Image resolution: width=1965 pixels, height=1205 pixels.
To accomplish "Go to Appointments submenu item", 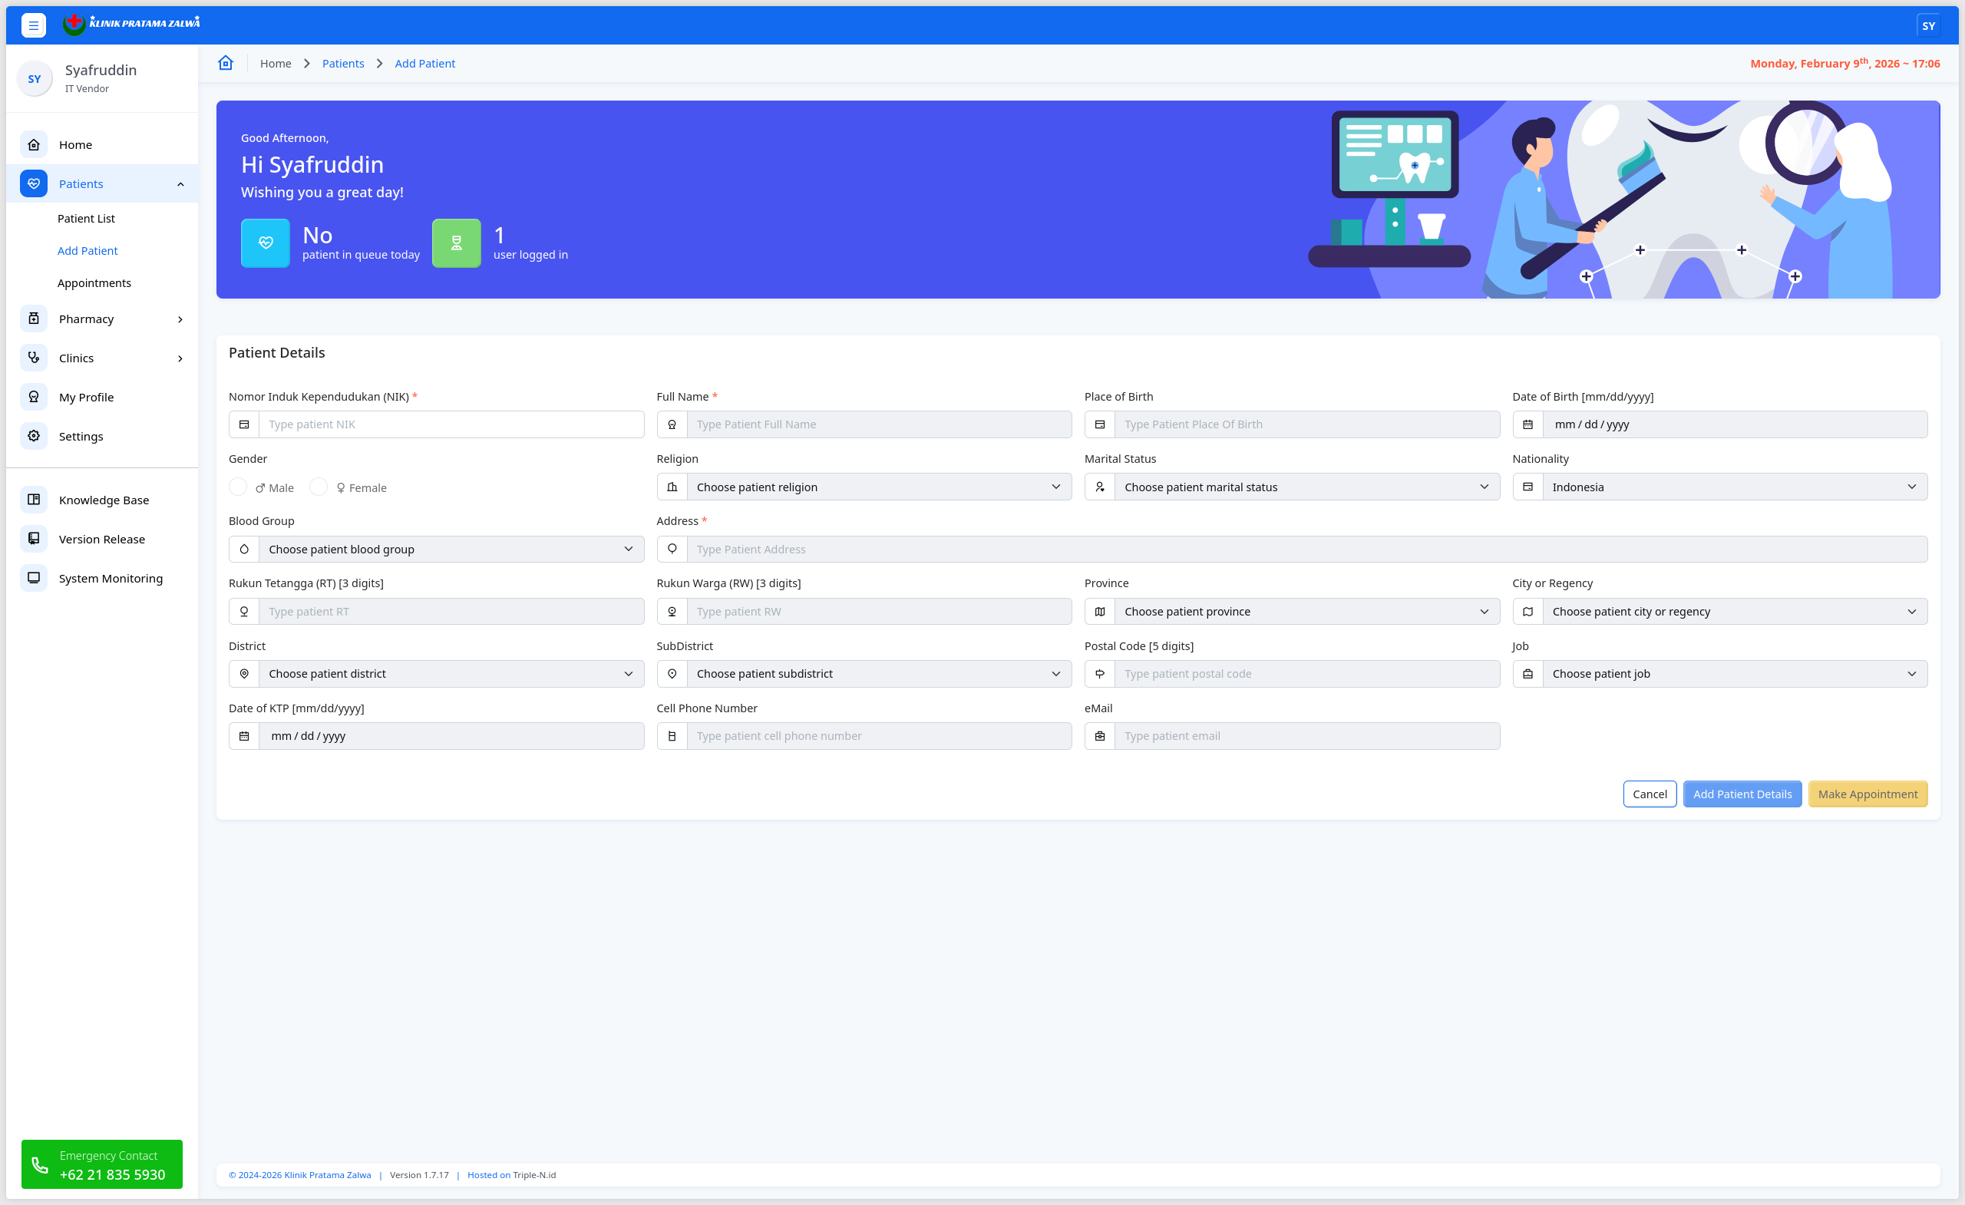I will click(x=94, y=283).
